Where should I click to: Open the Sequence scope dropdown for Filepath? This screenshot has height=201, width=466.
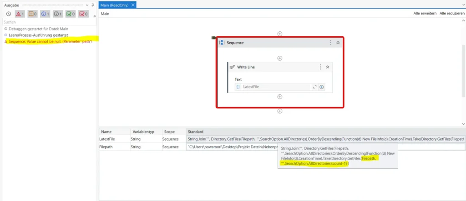pos(174,147)
